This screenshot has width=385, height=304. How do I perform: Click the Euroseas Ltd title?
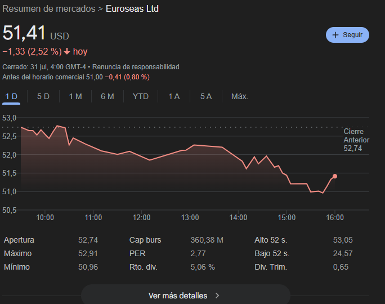pos(132,9)
